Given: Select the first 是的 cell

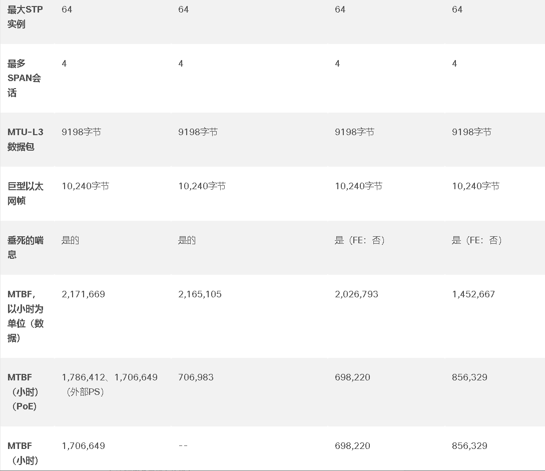Looking at the screenshot, I should [70, 240].
